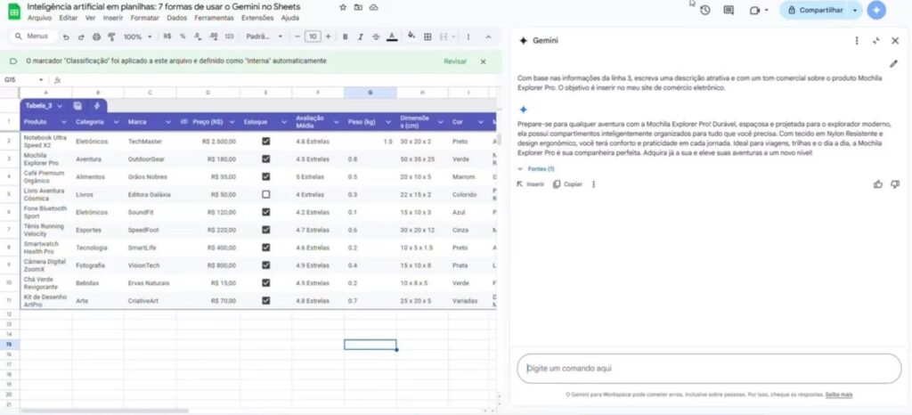
Task: Copy Gemini response with Copiar
Action: pyautogui.click(x=567, y=184)
